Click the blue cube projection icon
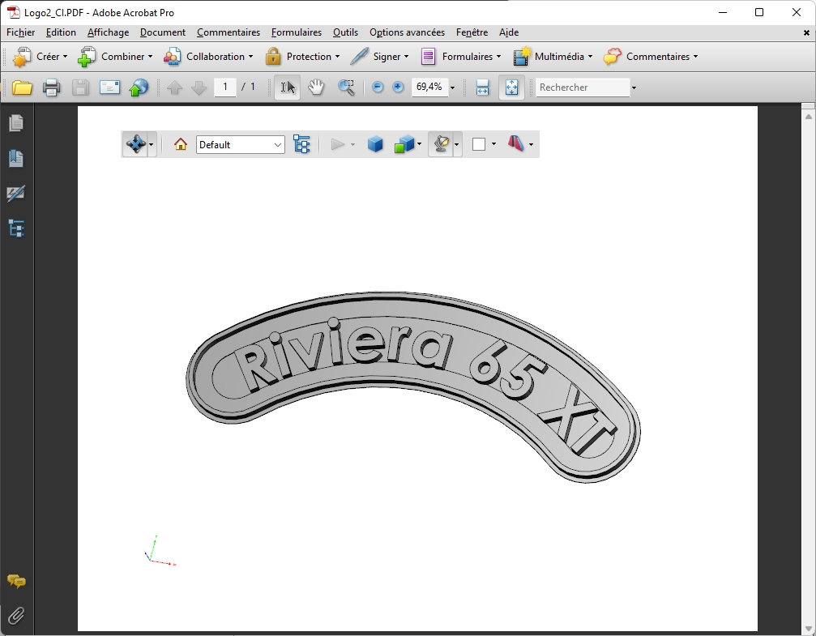This screenshot has width=816, height=636. tap(375, 144)
